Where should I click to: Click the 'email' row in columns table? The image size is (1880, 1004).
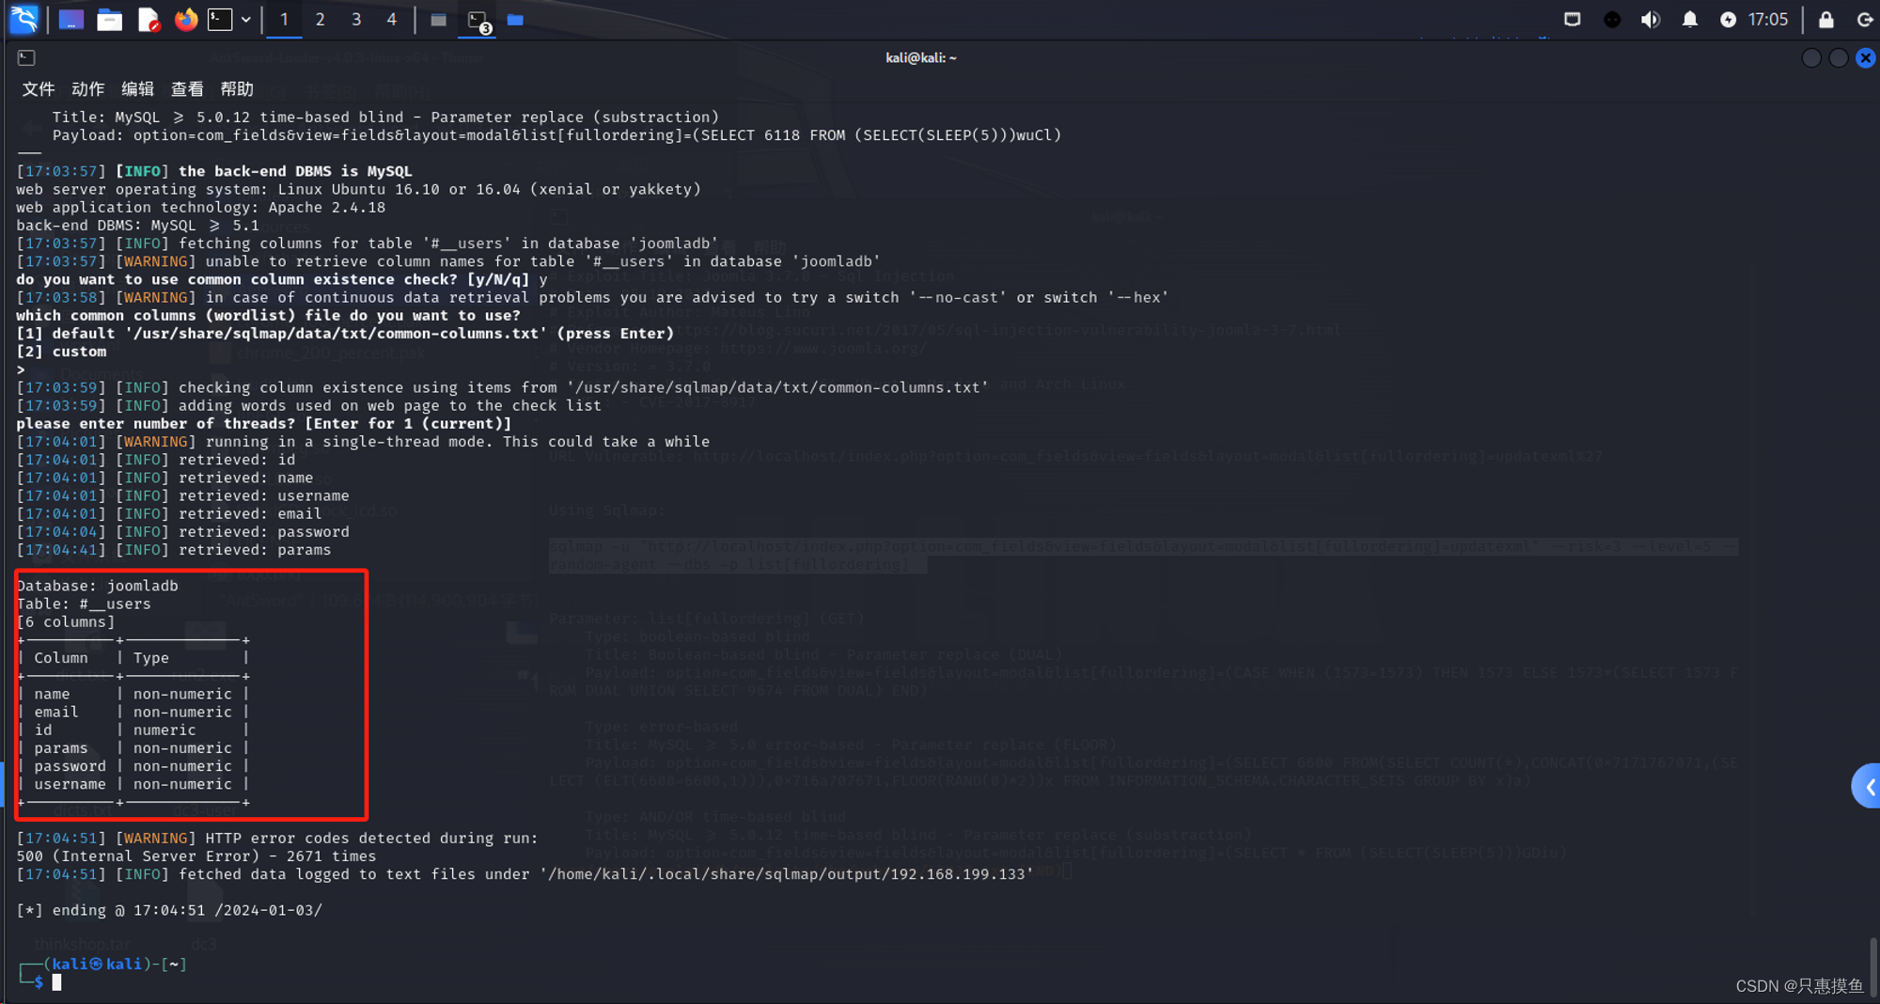point(133,712)
